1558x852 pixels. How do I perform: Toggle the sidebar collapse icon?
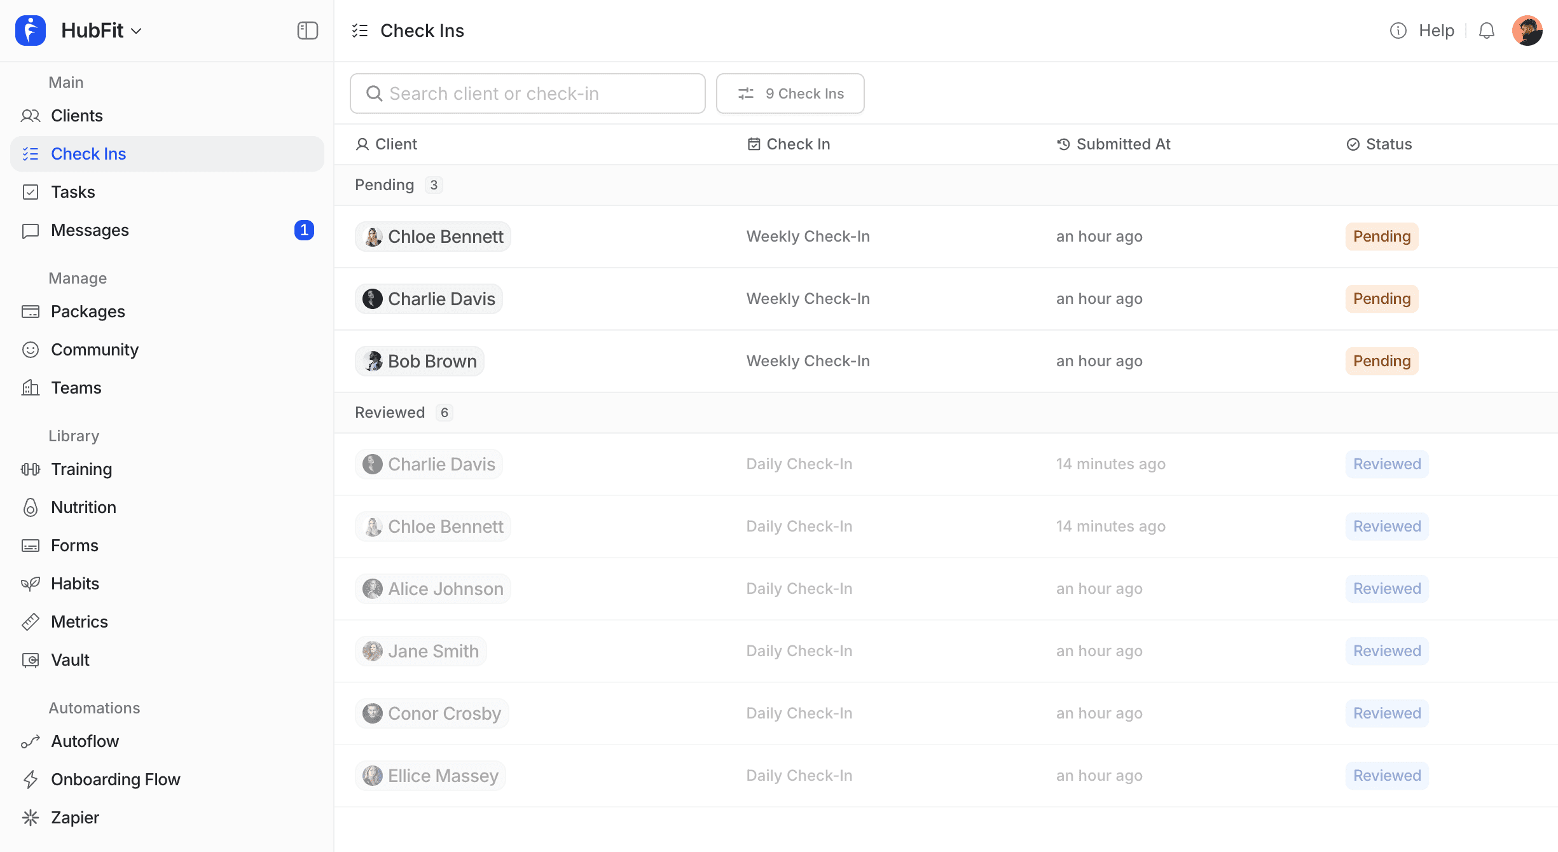click(307, 31)
